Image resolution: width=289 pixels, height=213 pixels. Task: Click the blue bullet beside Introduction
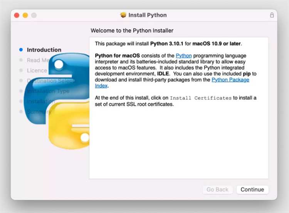click(x=21, y=50)
